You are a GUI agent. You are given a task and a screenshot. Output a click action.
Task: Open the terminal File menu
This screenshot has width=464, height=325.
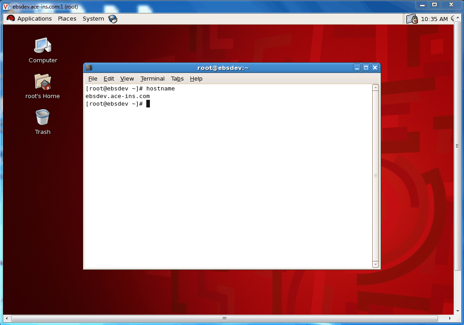click(93, 79)
